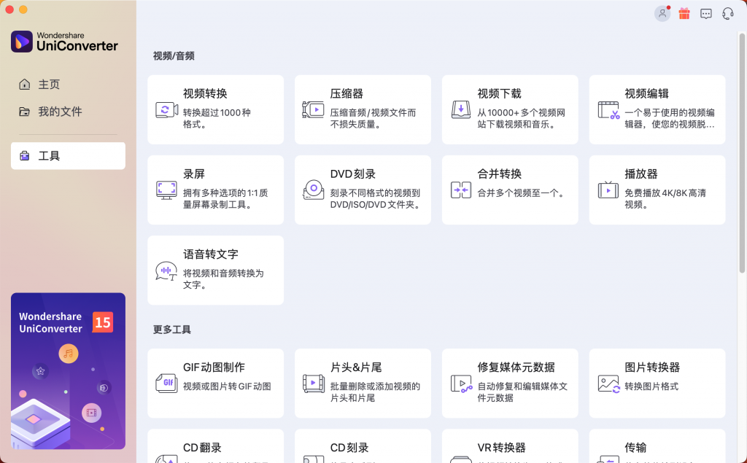Screen dimensions: 747x463
Task: Click the 语音转文字 speech bubble icon
Action: 166,271
